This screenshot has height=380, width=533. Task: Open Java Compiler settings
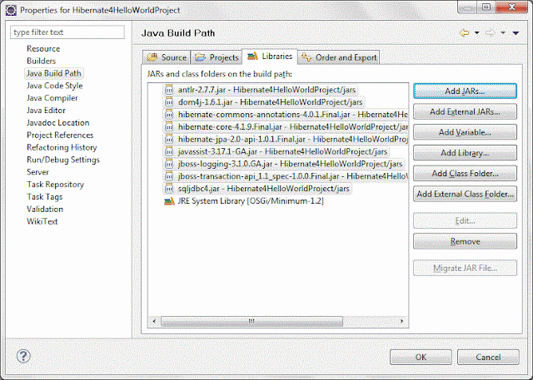[52, 98]
